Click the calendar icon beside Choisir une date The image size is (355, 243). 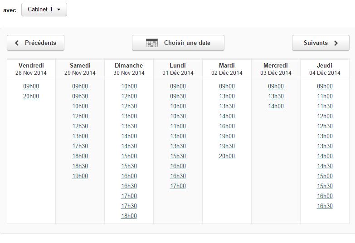click(152, 43)
